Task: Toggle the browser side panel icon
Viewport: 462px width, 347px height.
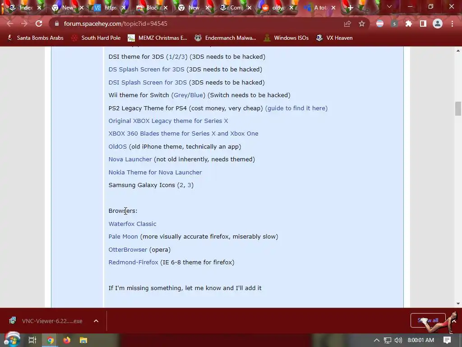Action: tap(423, 23)
